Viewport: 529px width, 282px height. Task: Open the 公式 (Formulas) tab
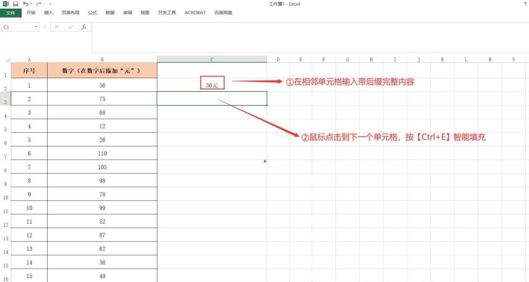click(93, 13)
